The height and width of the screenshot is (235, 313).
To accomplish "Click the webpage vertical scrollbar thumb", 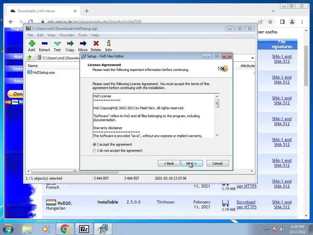I will pyautogui.click(x=306, y=65).
